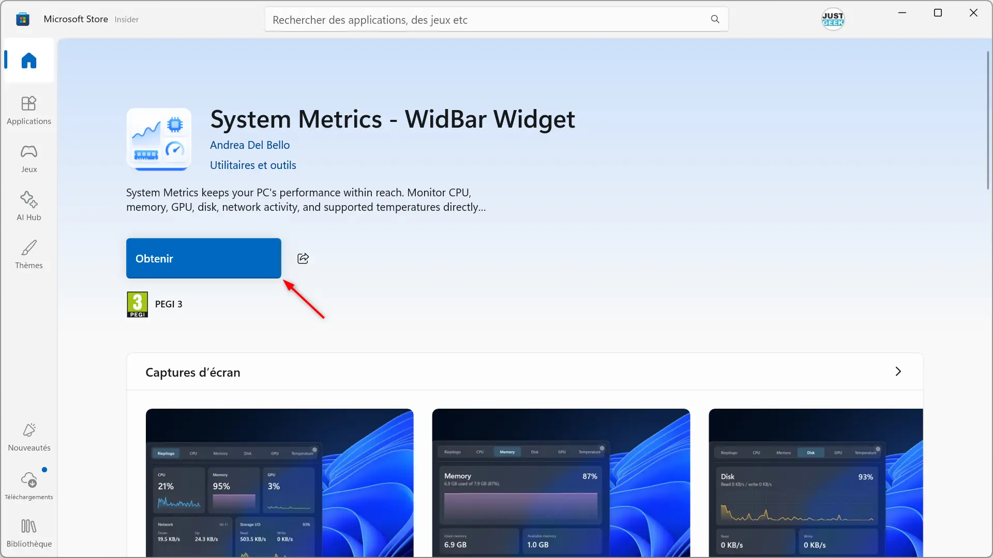Screen dimensions: 993x558
Task: Click the System Metrics - WidBar Widget title
Action: pos(393,119)
